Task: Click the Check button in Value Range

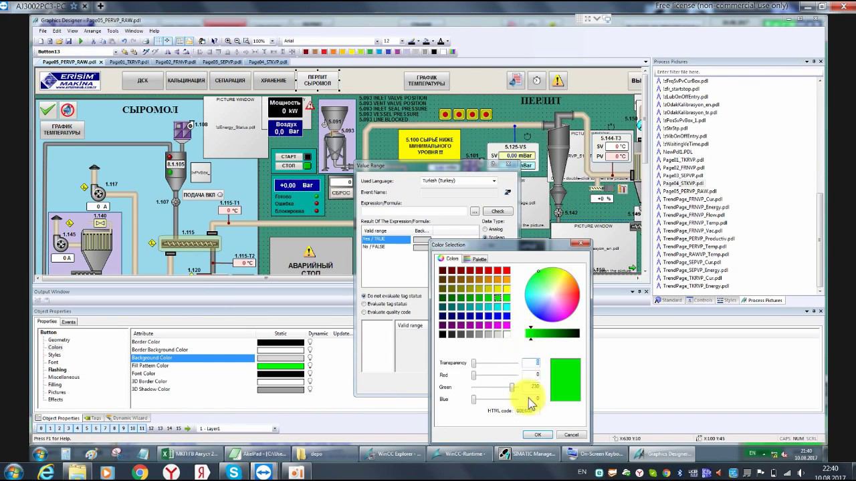Action: (498, 211)
